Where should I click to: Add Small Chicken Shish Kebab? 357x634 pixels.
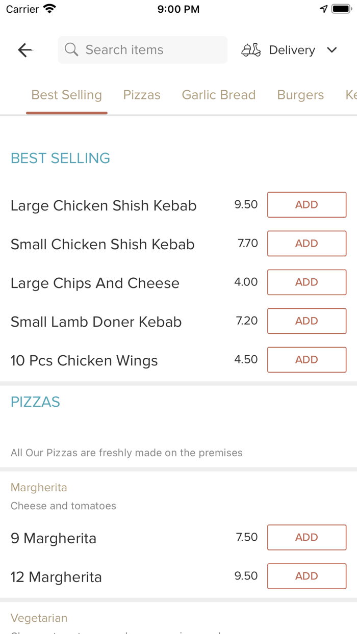[x=307, y=244]
